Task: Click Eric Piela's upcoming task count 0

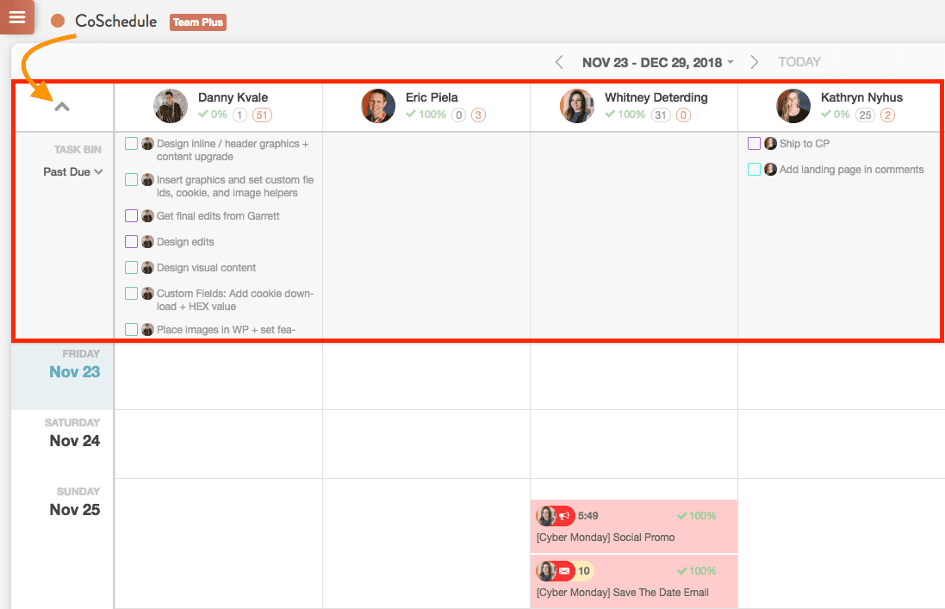Action: tap(458, 115)
